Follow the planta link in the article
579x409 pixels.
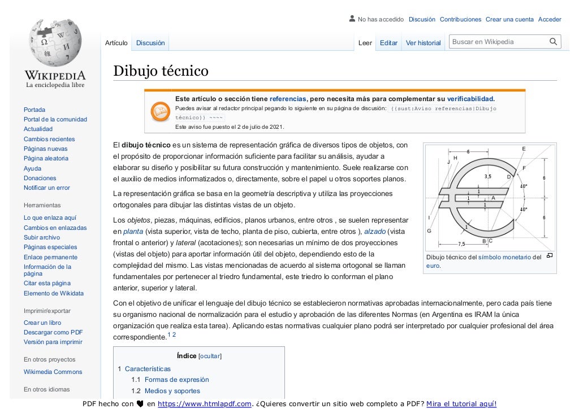tap(133, 232)
